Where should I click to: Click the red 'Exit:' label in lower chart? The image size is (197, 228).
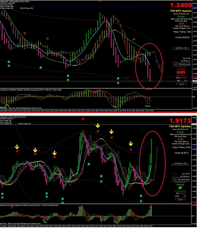181,139
